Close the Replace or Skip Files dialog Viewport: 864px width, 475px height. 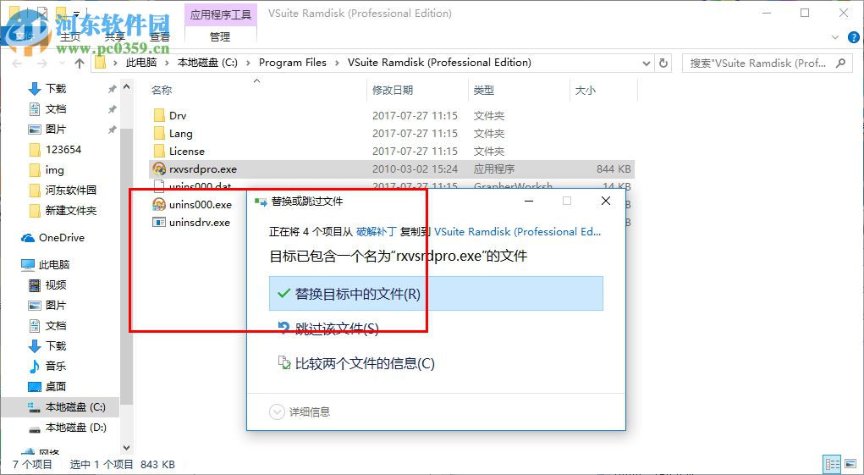point(606,202)
